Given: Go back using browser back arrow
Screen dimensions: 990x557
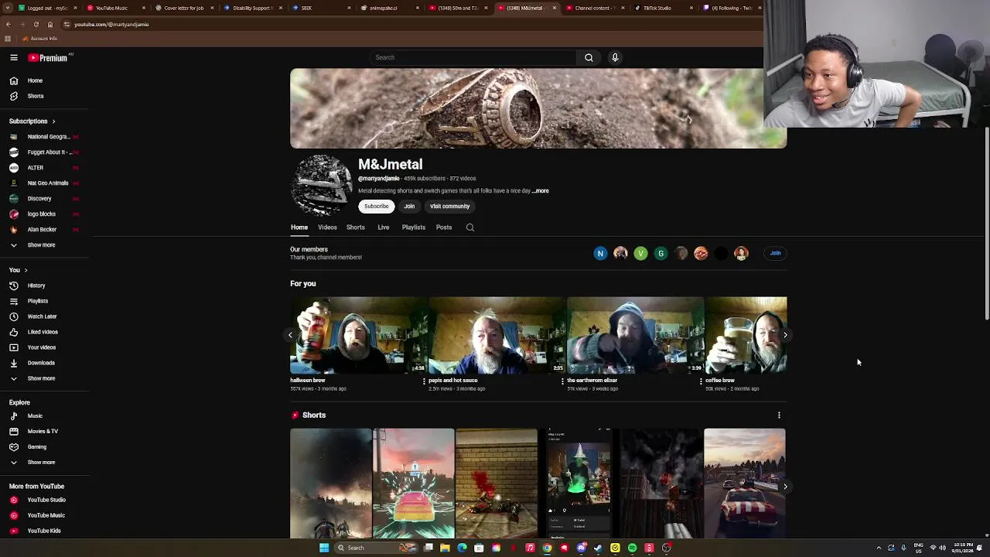Looking at the screenshot, I should pyautogui.click(x=8, y=24).
